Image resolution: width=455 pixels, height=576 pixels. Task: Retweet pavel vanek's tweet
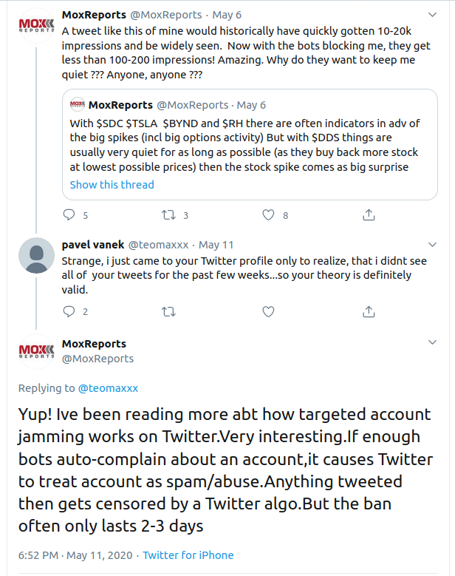(168, 311)
